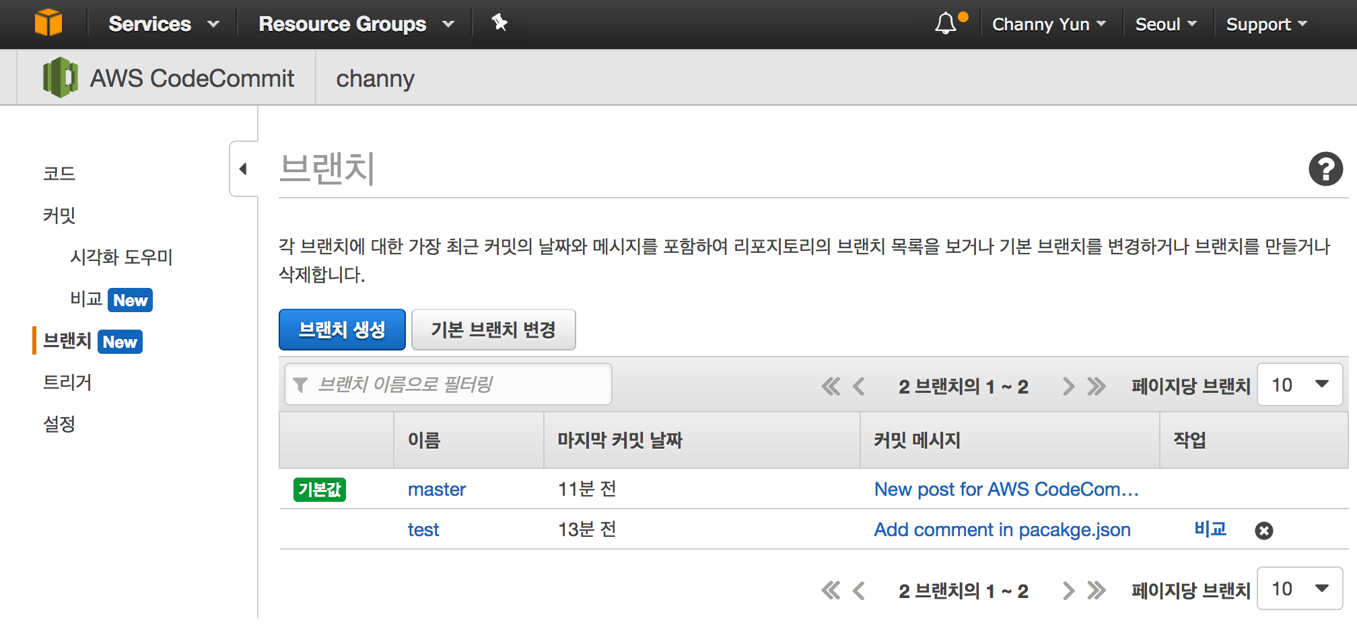
Task: Go to last page in top pagination
Action: pos(1097,386)
